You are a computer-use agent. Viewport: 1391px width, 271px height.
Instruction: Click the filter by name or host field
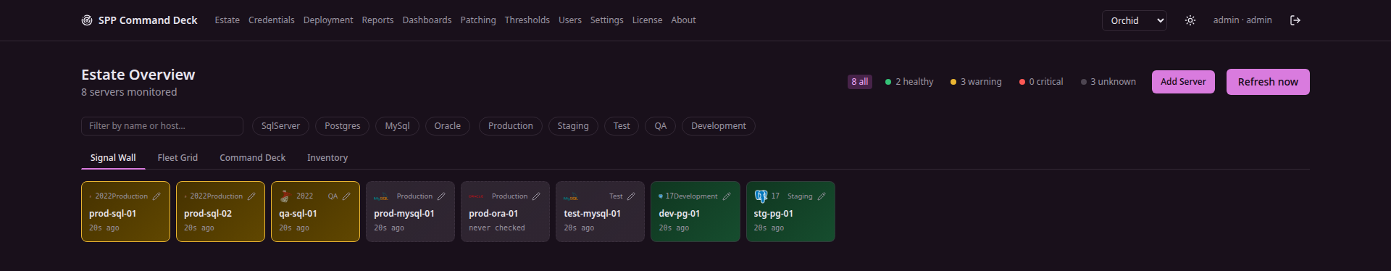click(x=162, y=126)
